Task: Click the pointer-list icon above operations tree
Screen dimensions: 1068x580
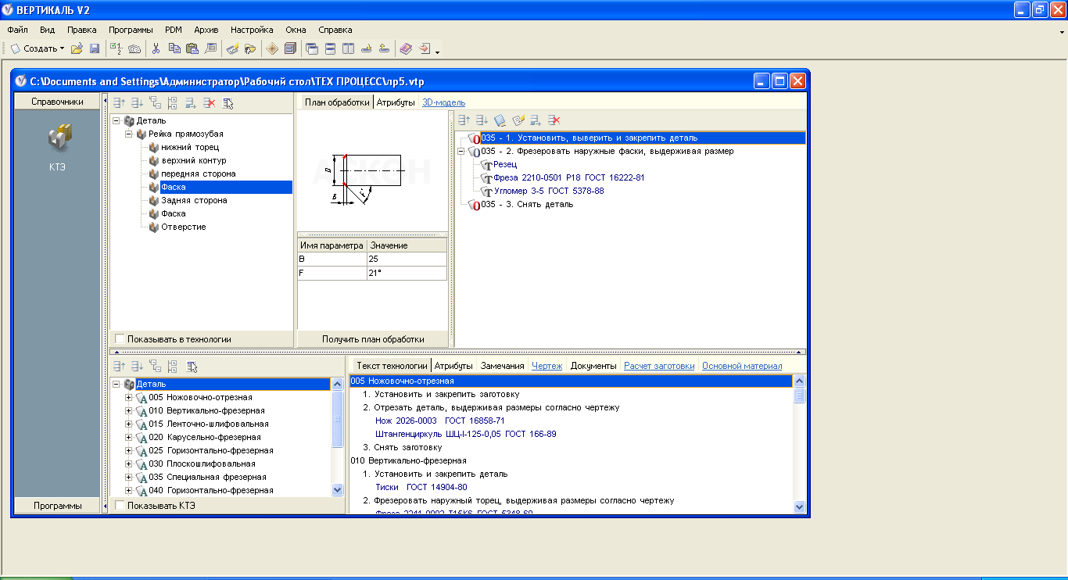Action: [192, 366]
